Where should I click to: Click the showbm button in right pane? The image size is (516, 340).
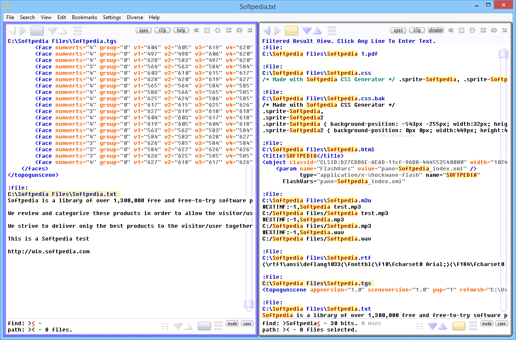tap(436, 30)
